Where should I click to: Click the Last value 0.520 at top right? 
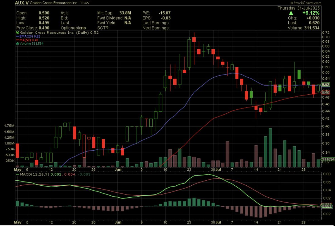click(x=315, y=23)
